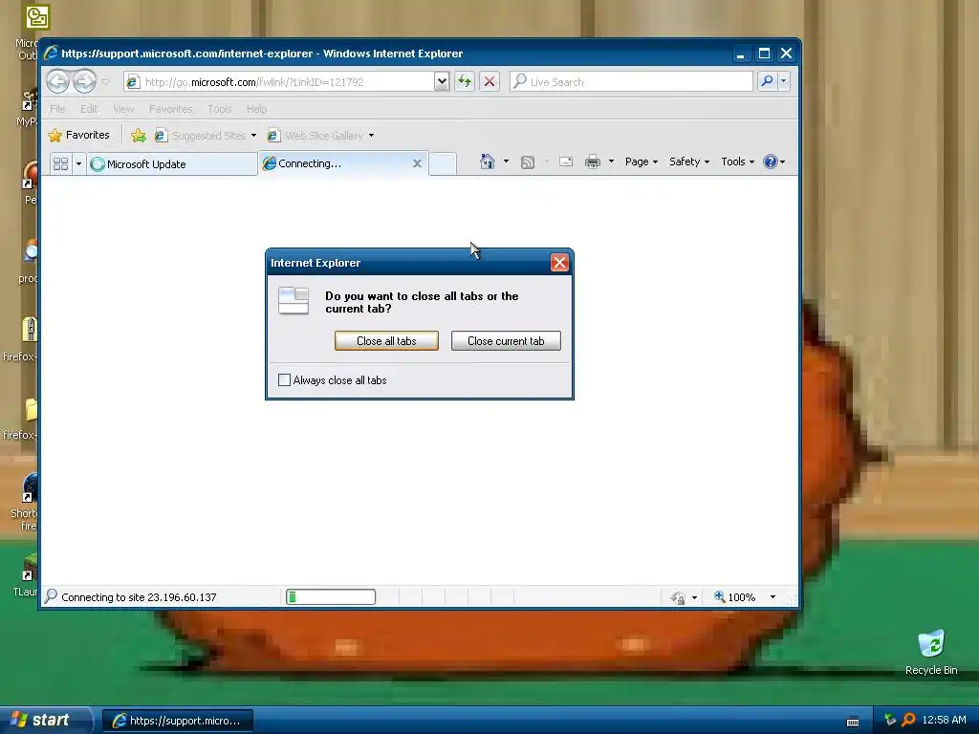This screenshot has width=979, height=734.
Task: Click the green Refresh icon
Action: (465, 82)
